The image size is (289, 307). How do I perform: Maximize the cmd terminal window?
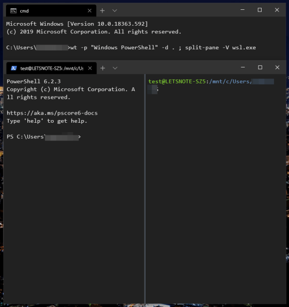pyautogui.click(x=259, y=10)
